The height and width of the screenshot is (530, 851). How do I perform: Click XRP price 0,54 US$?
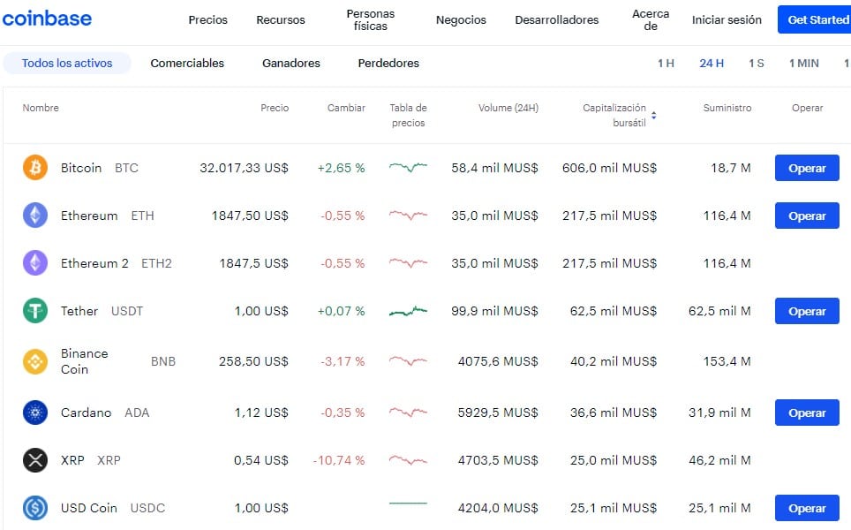[261, 460]
